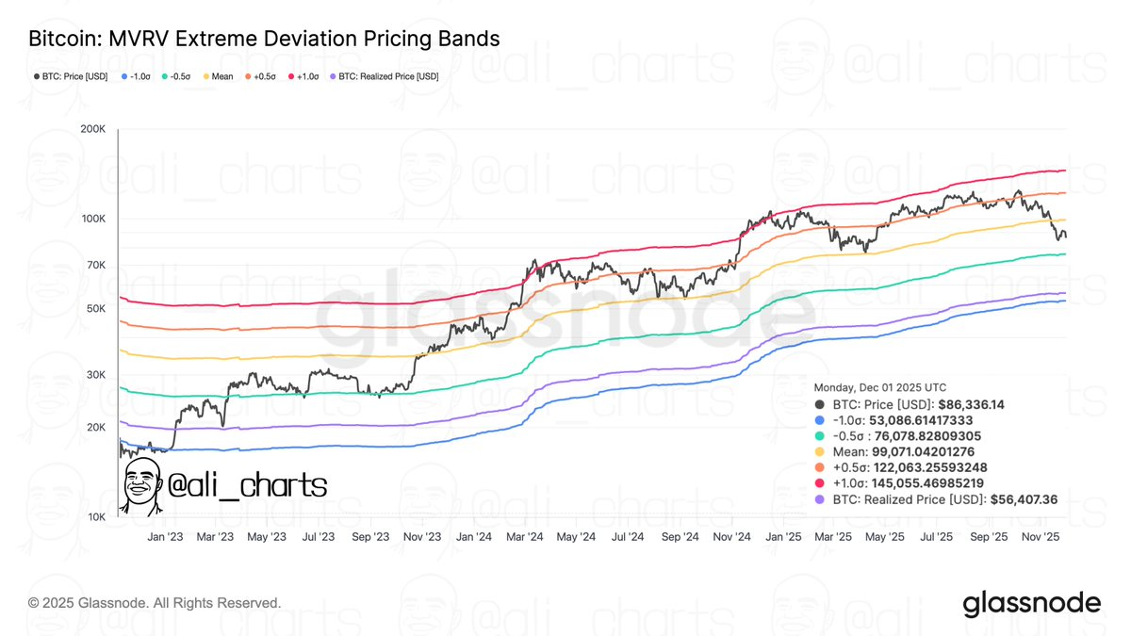Click the Glassnode All Rights Reserved copyright text
The image size is (1131, 636).
click(155, 602)
